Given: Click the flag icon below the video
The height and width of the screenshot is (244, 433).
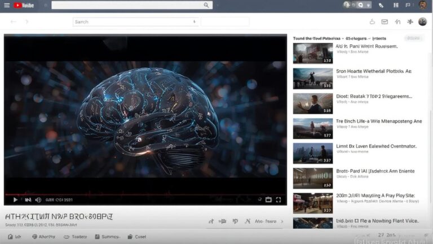Looking at the screenshot, I should point(235,221).
